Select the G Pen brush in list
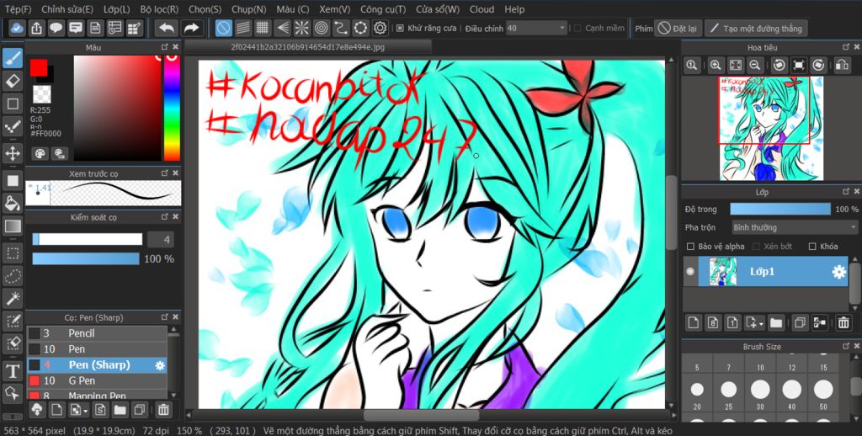This screenshot has height=436, width=862. 97,380
